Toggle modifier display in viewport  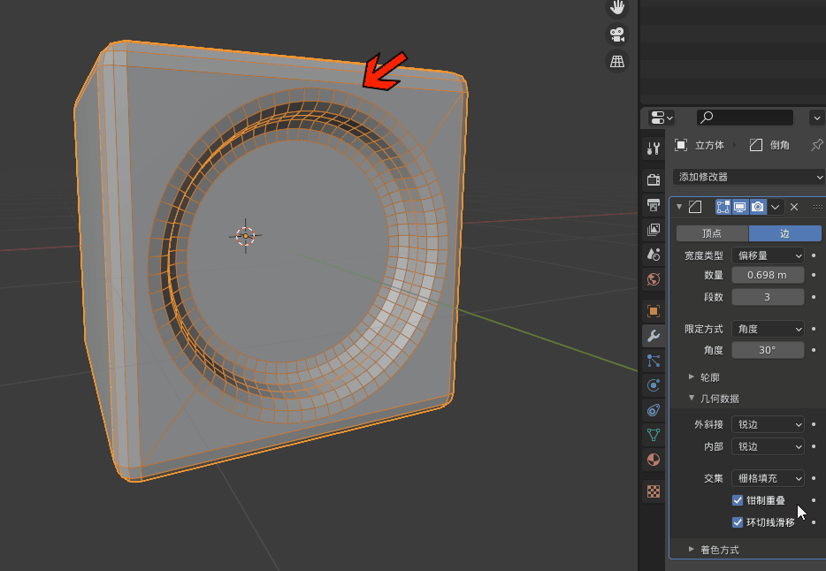(740, 207)
